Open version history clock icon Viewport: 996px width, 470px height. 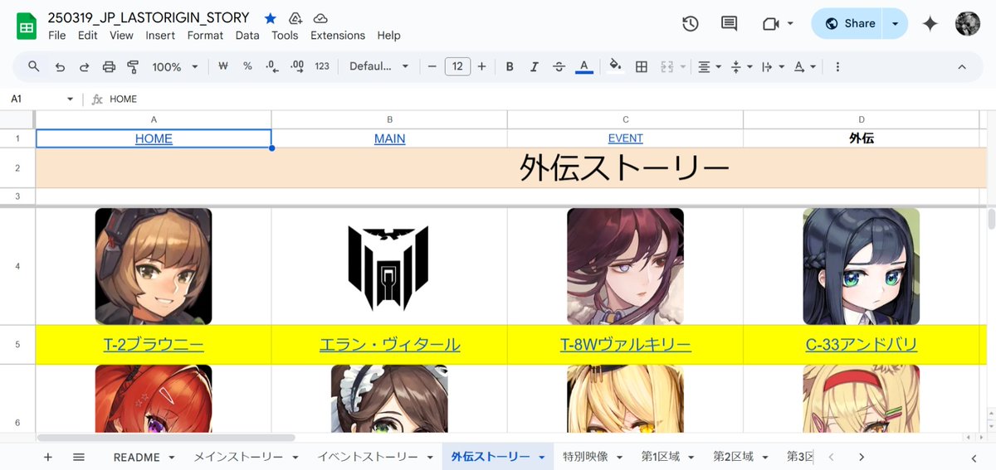click(690, 24)
